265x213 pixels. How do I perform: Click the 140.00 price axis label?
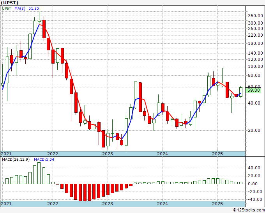(255, 53)
